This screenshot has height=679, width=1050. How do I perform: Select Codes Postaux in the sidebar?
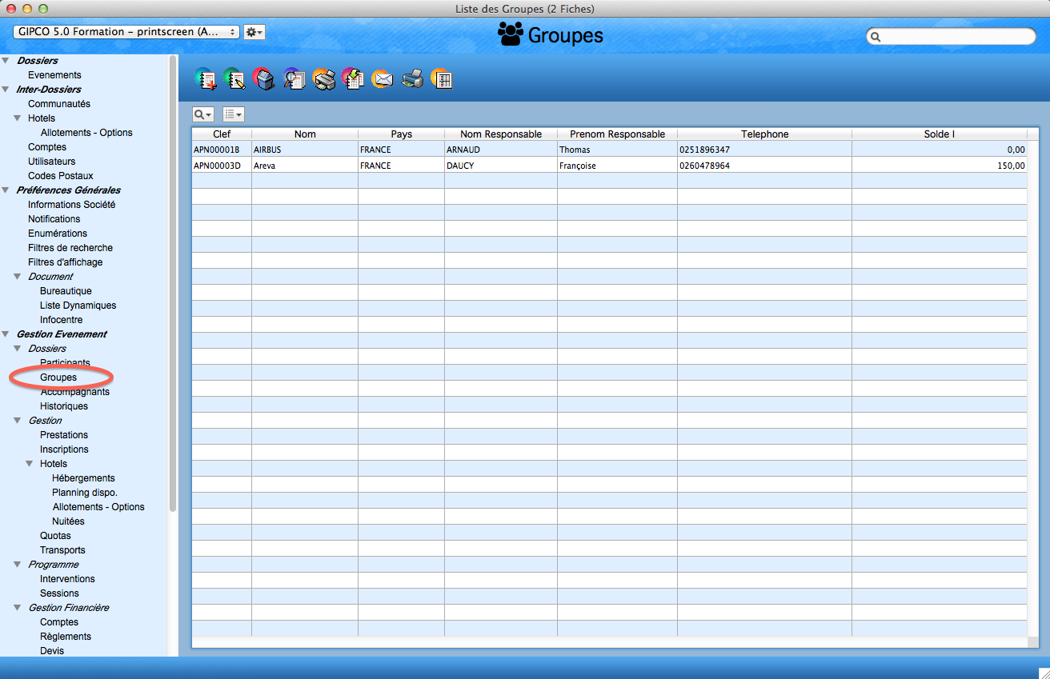tap(61, 176)
